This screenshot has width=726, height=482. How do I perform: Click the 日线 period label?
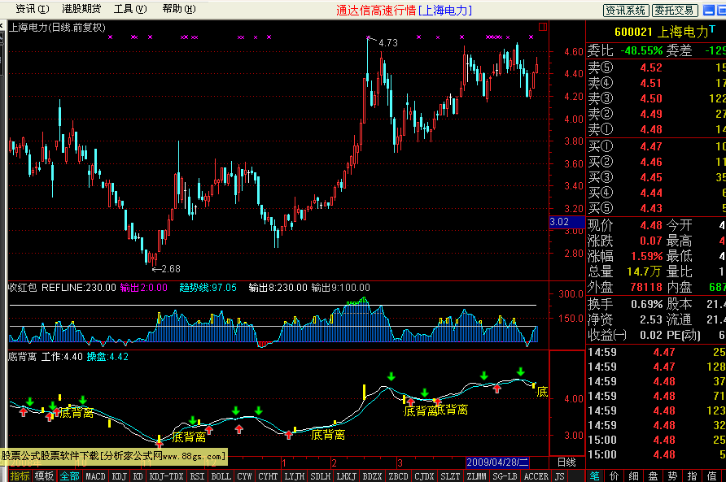pos(566,462)
